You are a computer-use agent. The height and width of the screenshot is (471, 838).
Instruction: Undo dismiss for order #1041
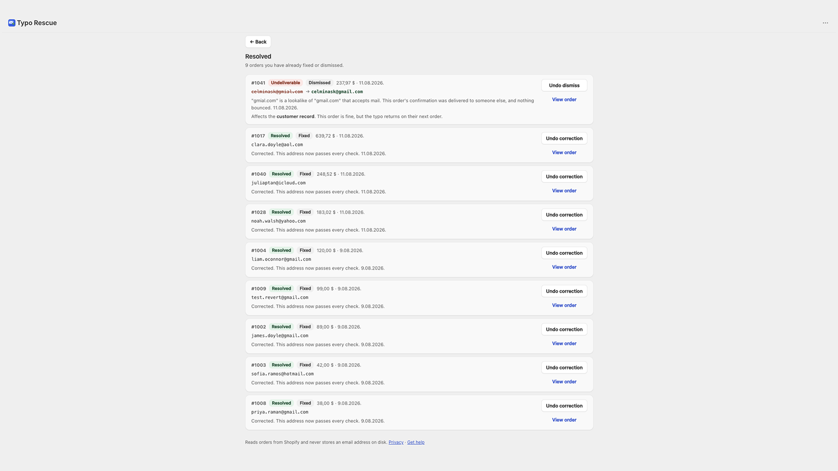tap(564, 85)
